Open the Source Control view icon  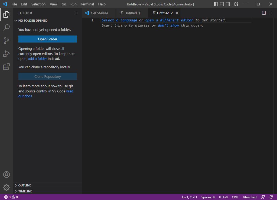click(x=6, y=41)
